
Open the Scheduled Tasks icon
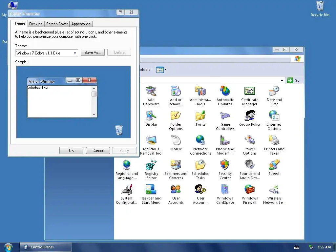click(200, 165)
